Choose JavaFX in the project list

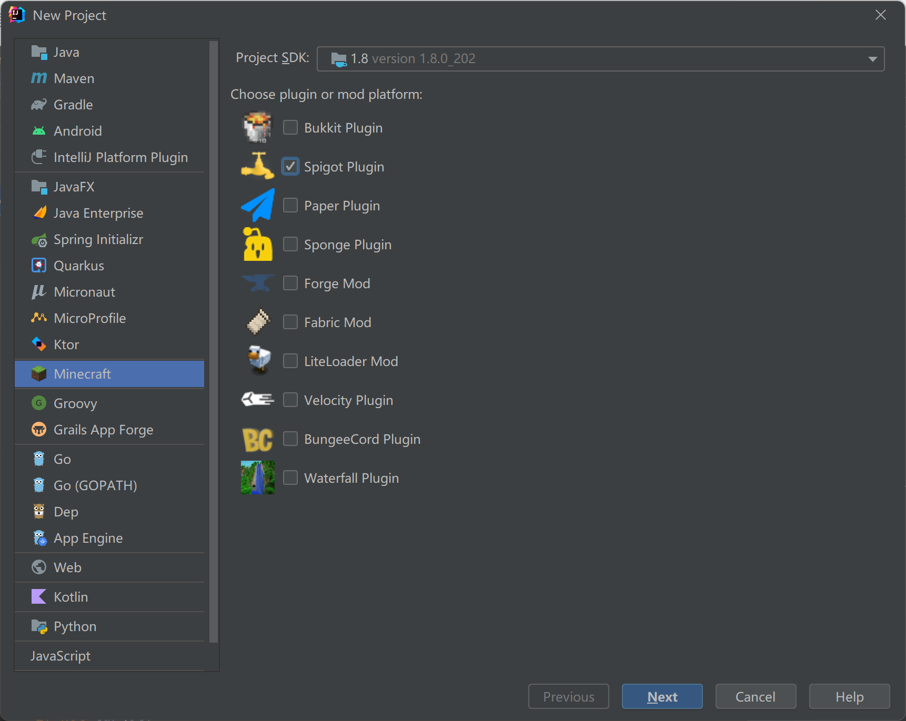click(109, 187)
